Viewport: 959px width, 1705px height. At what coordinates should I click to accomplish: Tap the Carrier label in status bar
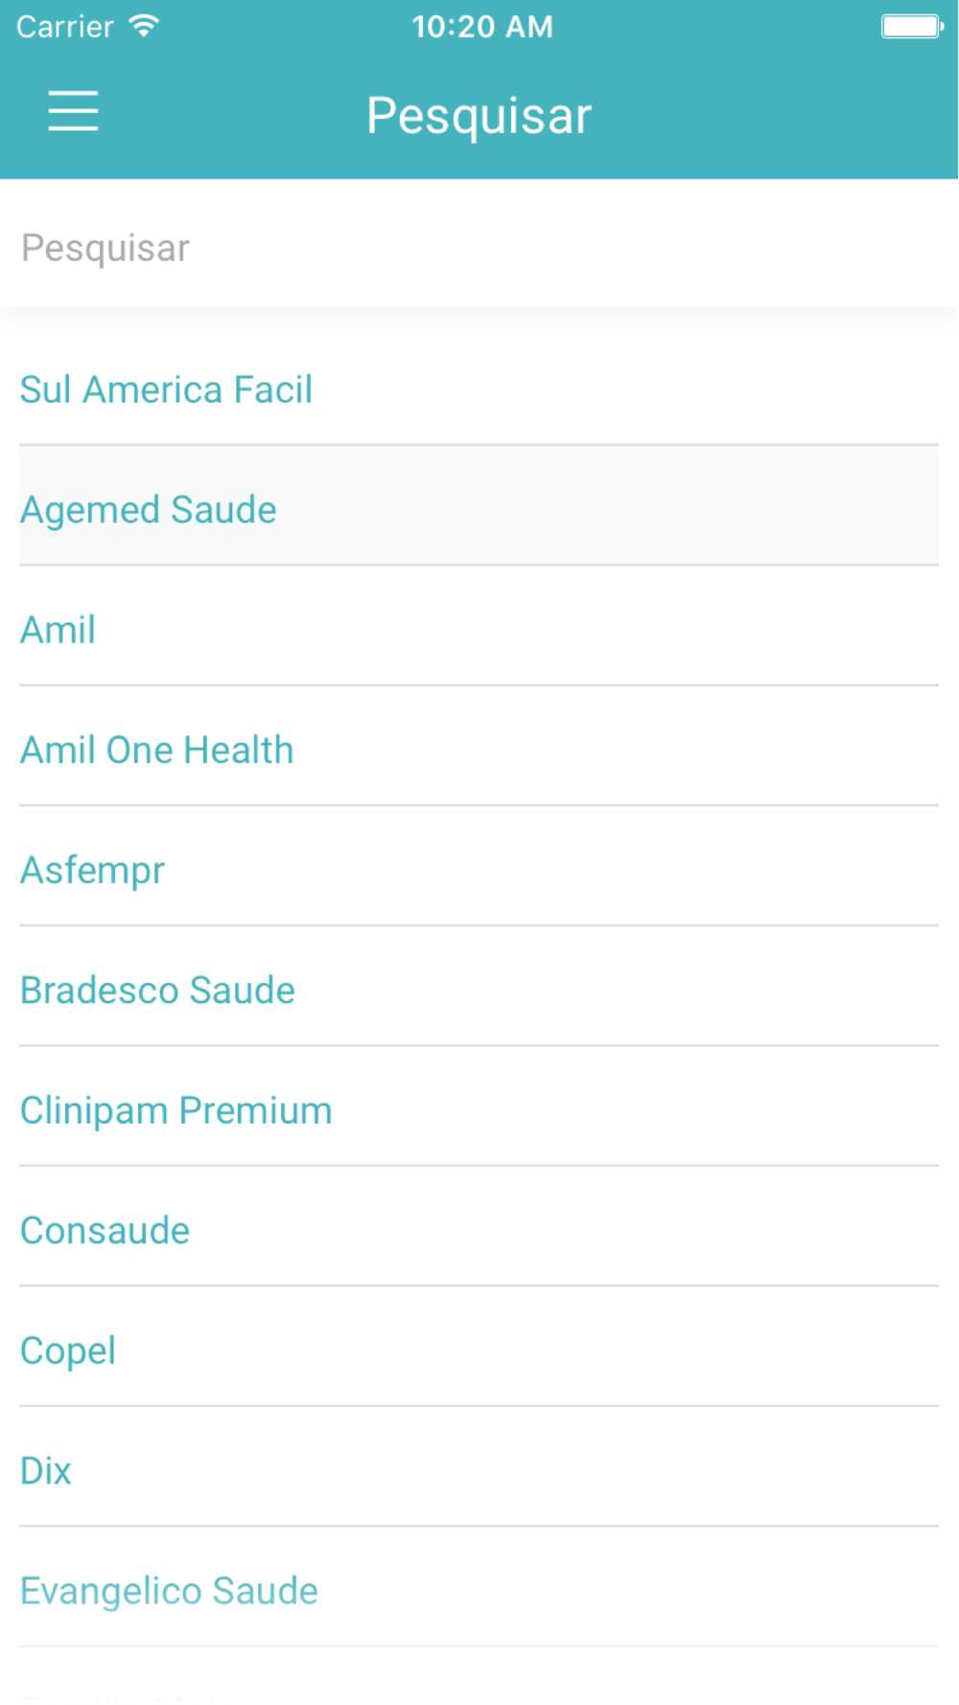point(65,26)
